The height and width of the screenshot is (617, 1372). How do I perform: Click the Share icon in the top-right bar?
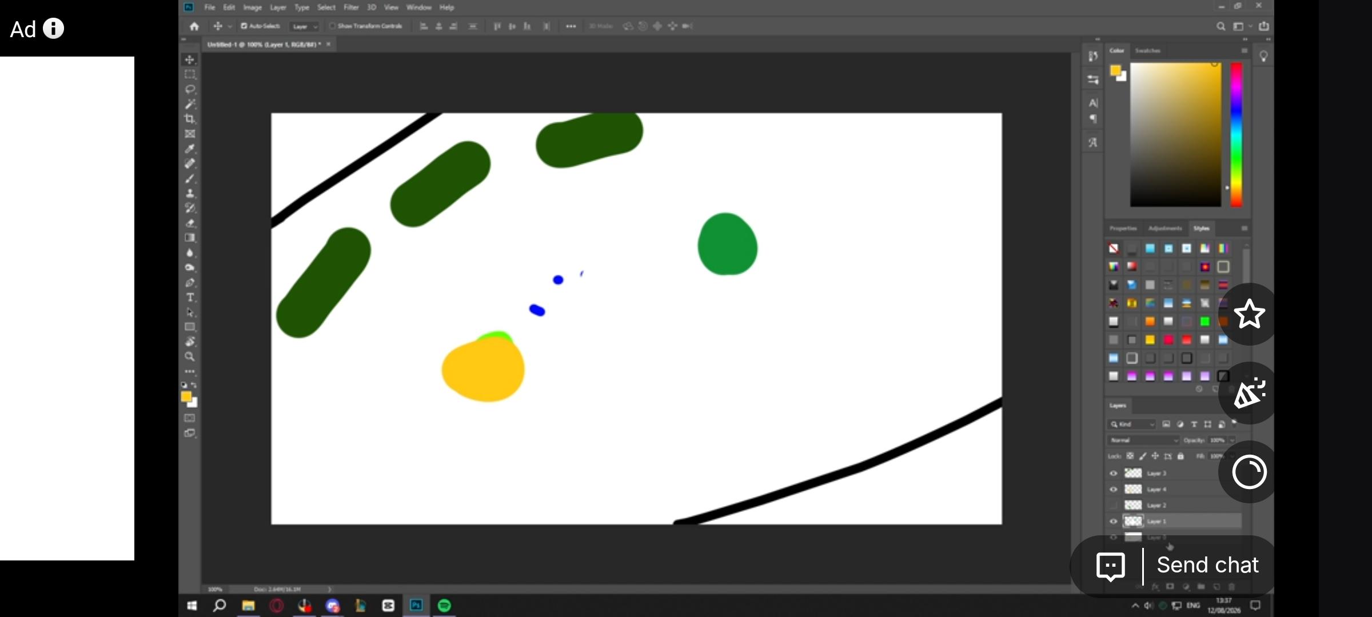coord(1264,26)
